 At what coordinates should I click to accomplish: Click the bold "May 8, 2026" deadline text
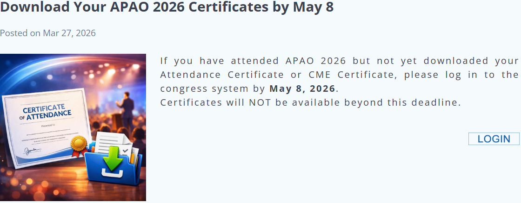(x=302, y=89)
